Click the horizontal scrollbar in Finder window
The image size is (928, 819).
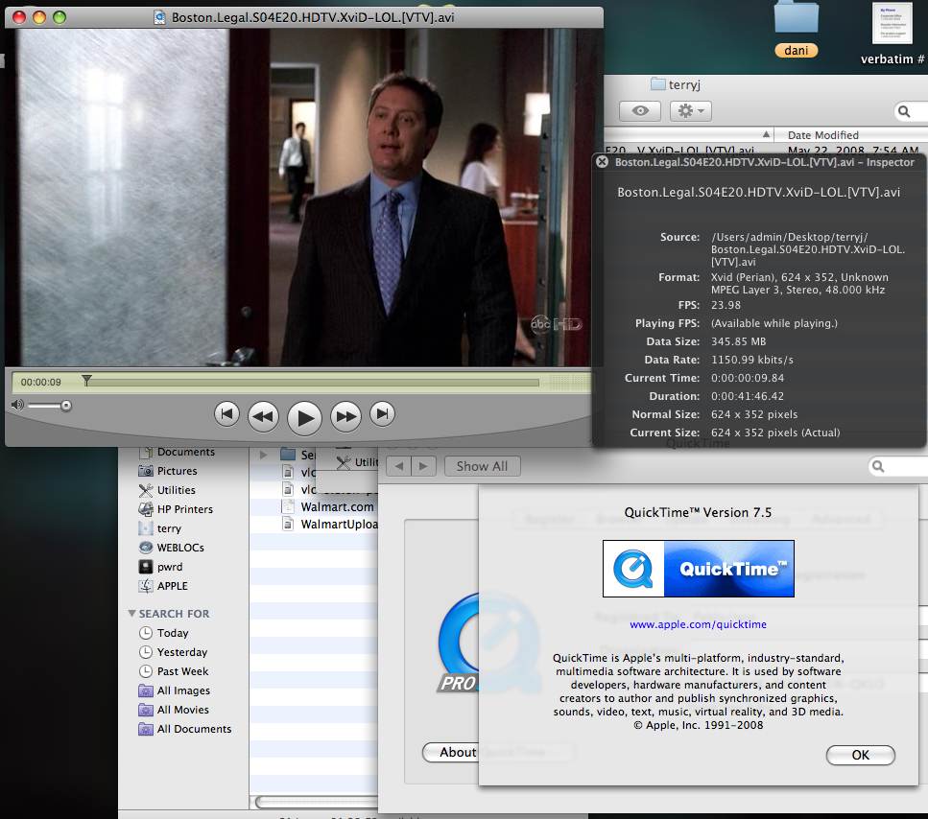pyautogui.click(x=317, y=802)
